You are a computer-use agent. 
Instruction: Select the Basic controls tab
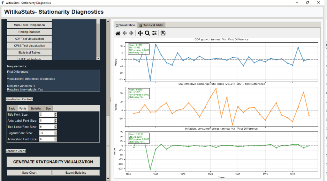[12, 108]
